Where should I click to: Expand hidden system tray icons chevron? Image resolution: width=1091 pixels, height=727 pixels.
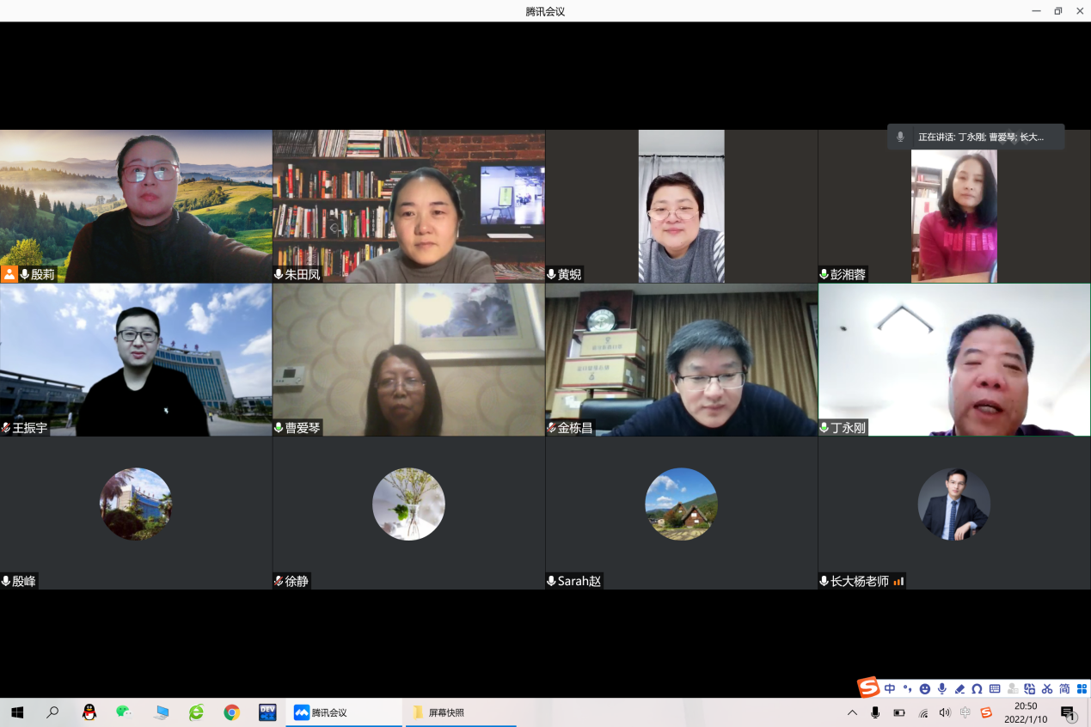852,712
